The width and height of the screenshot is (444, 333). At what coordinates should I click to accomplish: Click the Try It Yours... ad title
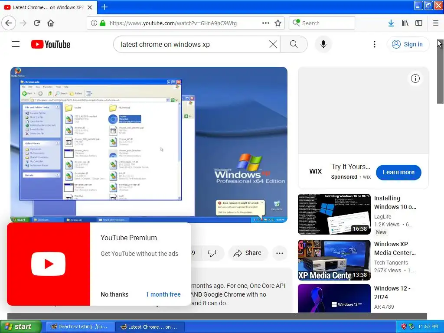coord(351,166)
